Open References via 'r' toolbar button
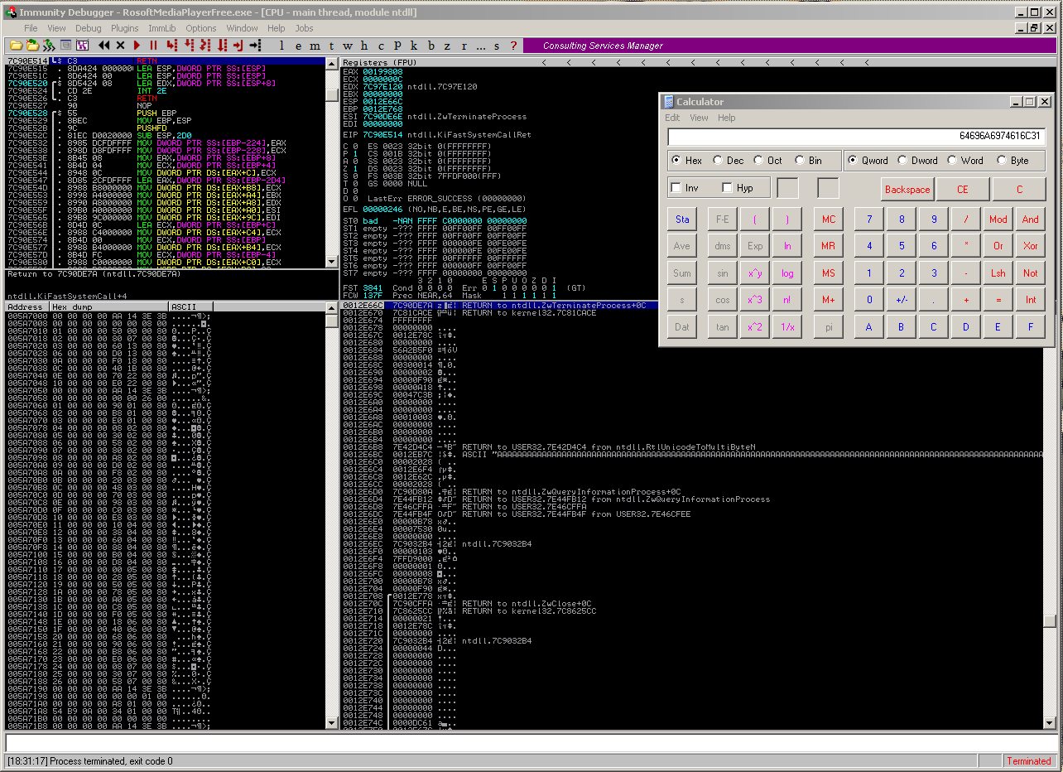The width and height of the screenshot is (1063, 772). pyautogui.click(x=464, y=46)
